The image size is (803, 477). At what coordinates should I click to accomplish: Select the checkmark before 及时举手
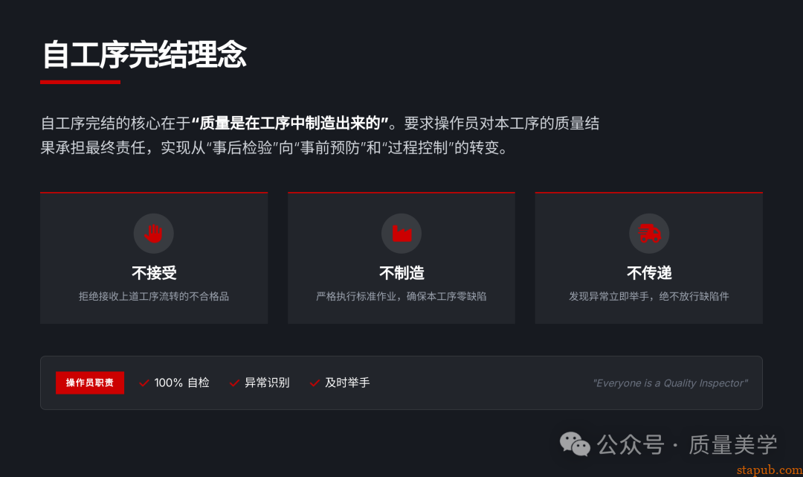tap(313, 382)
